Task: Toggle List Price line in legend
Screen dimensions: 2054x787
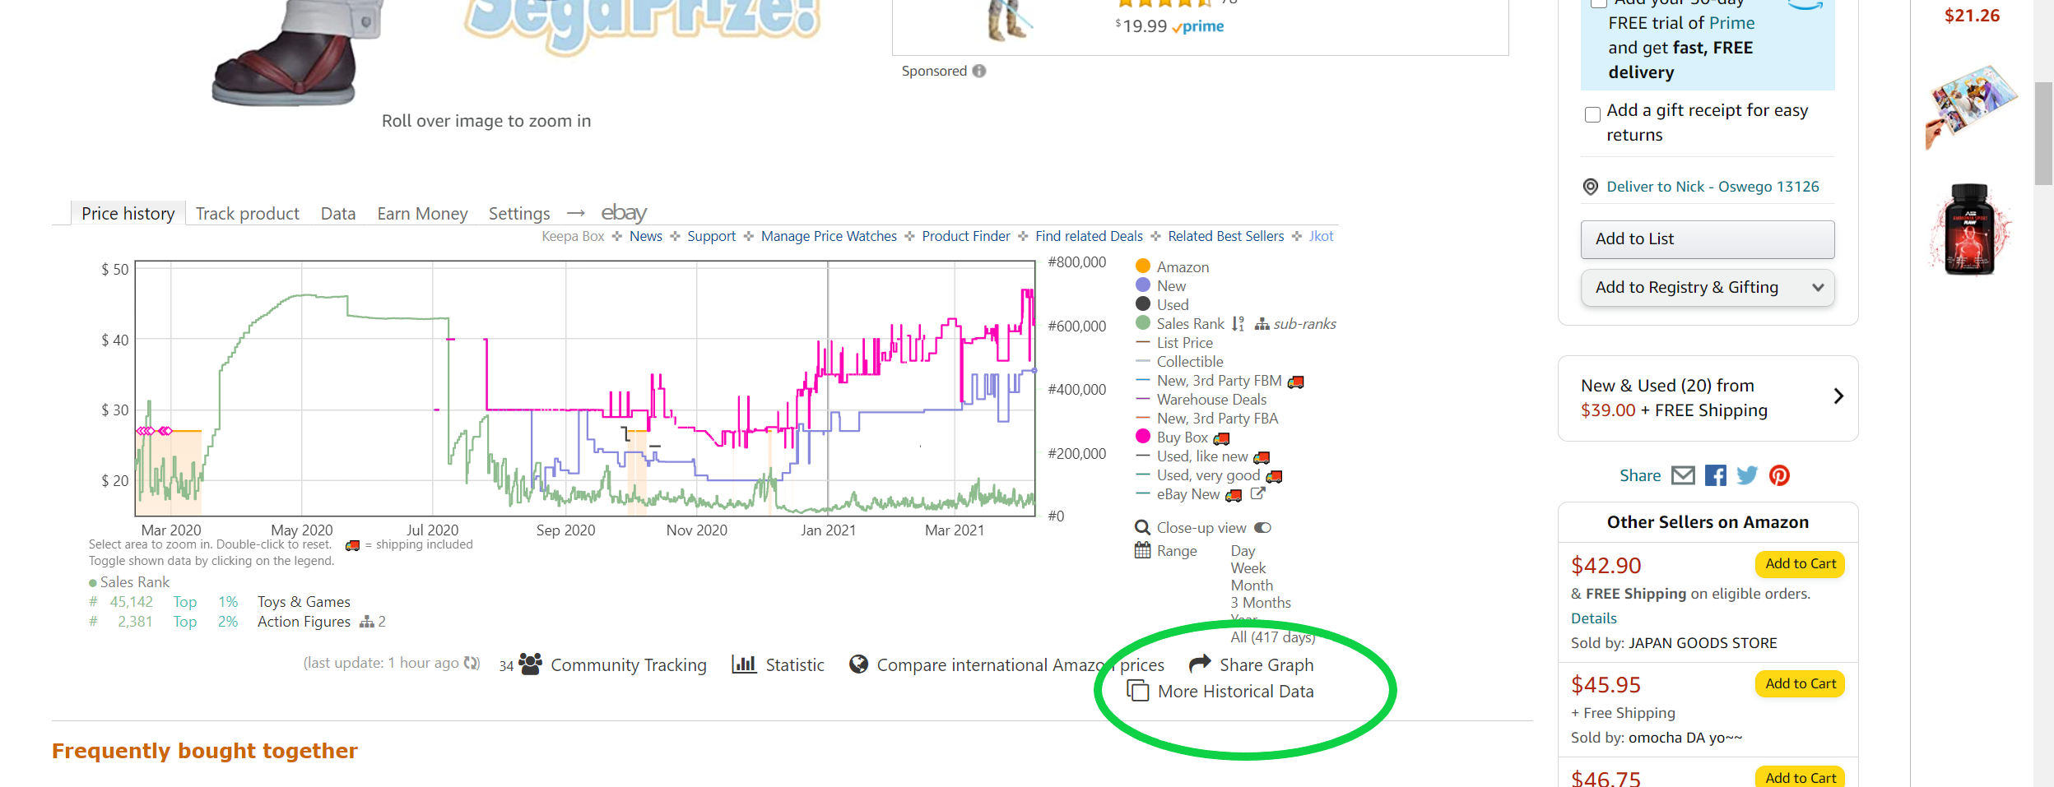Action: (x=1174, y=342)
